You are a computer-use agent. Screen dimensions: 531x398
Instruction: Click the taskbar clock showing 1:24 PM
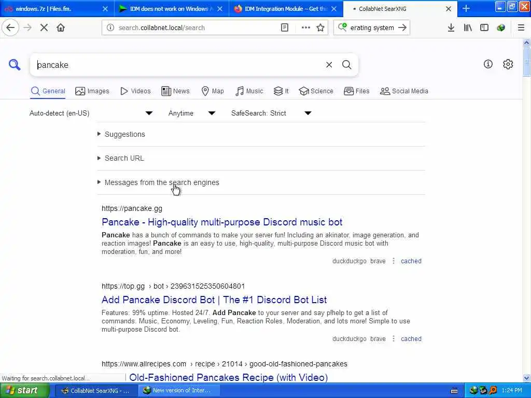click(511, 391)
